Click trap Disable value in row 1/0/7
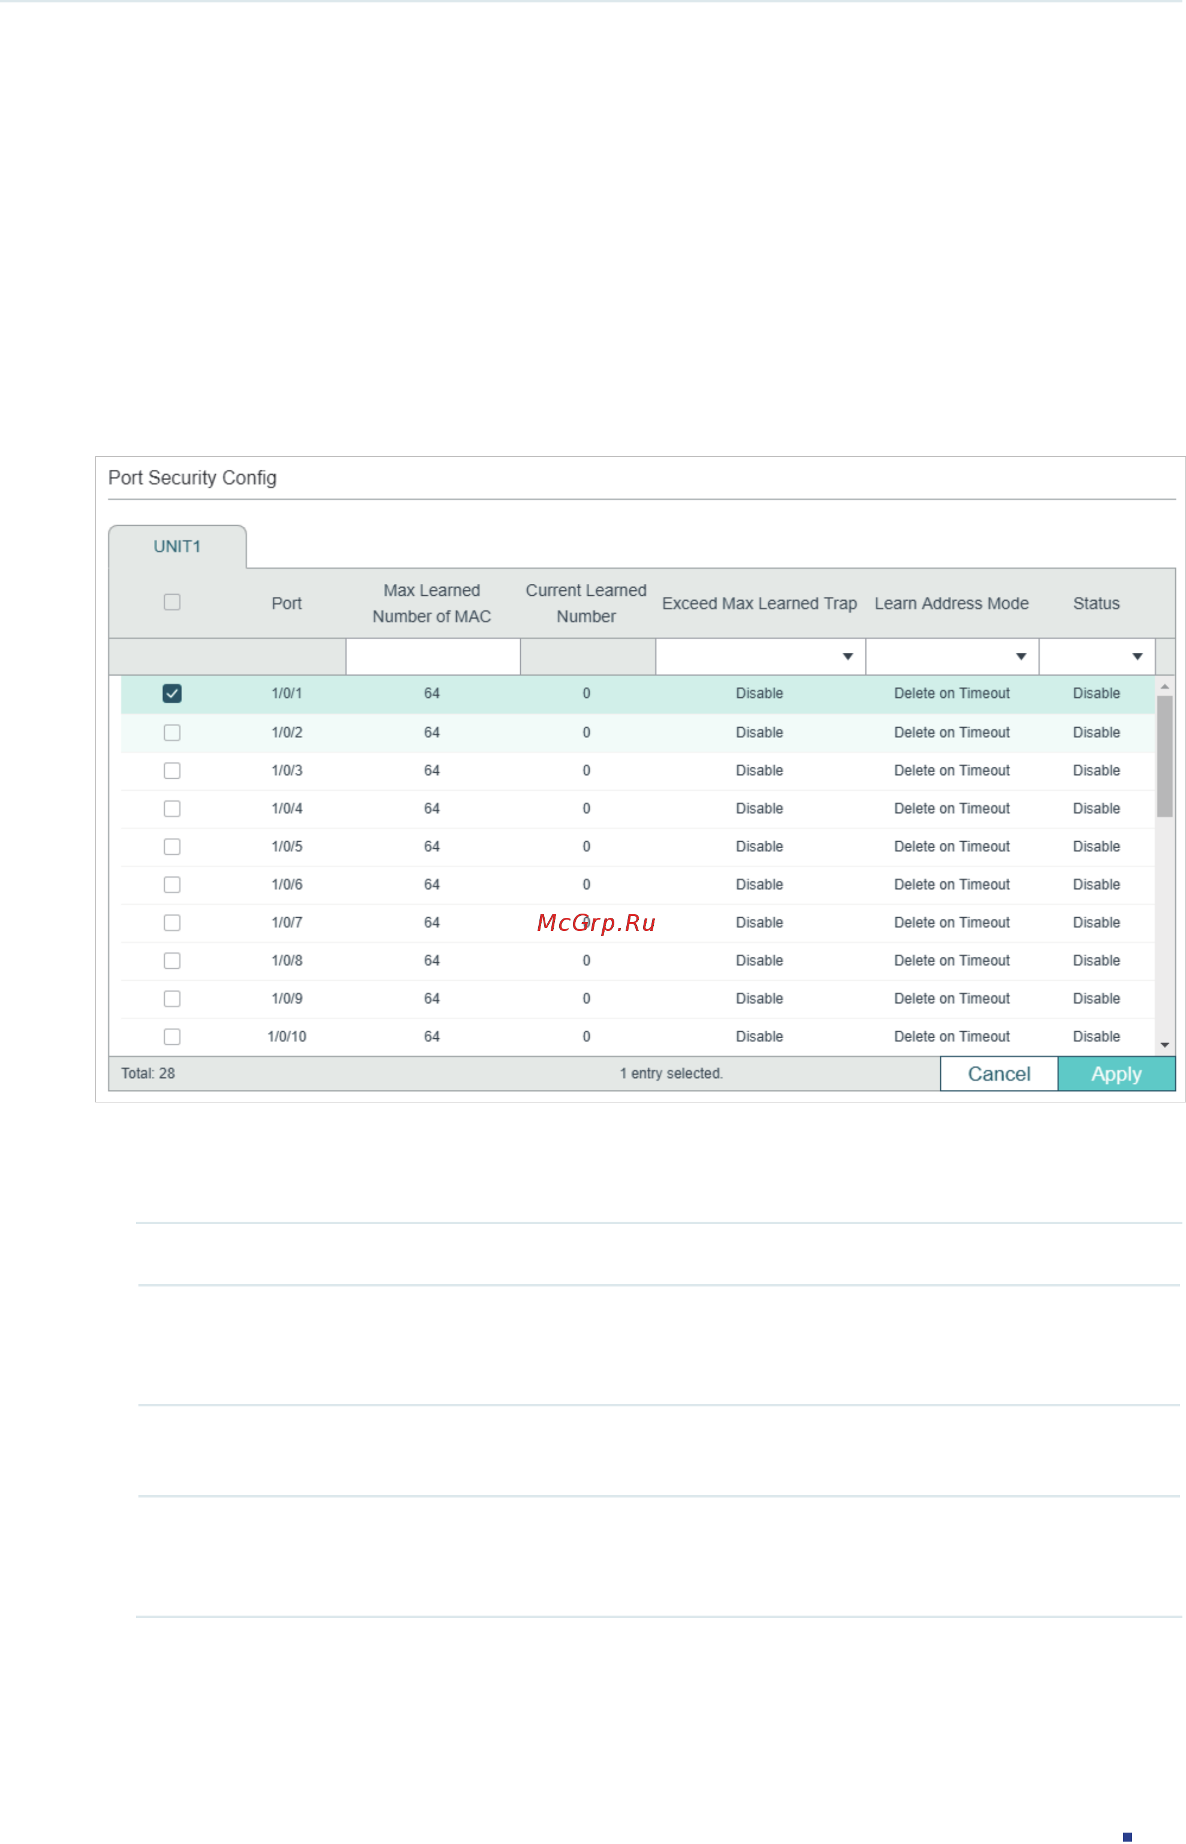The width and height of the screenshot is (1186, 1844). (759, 923)
